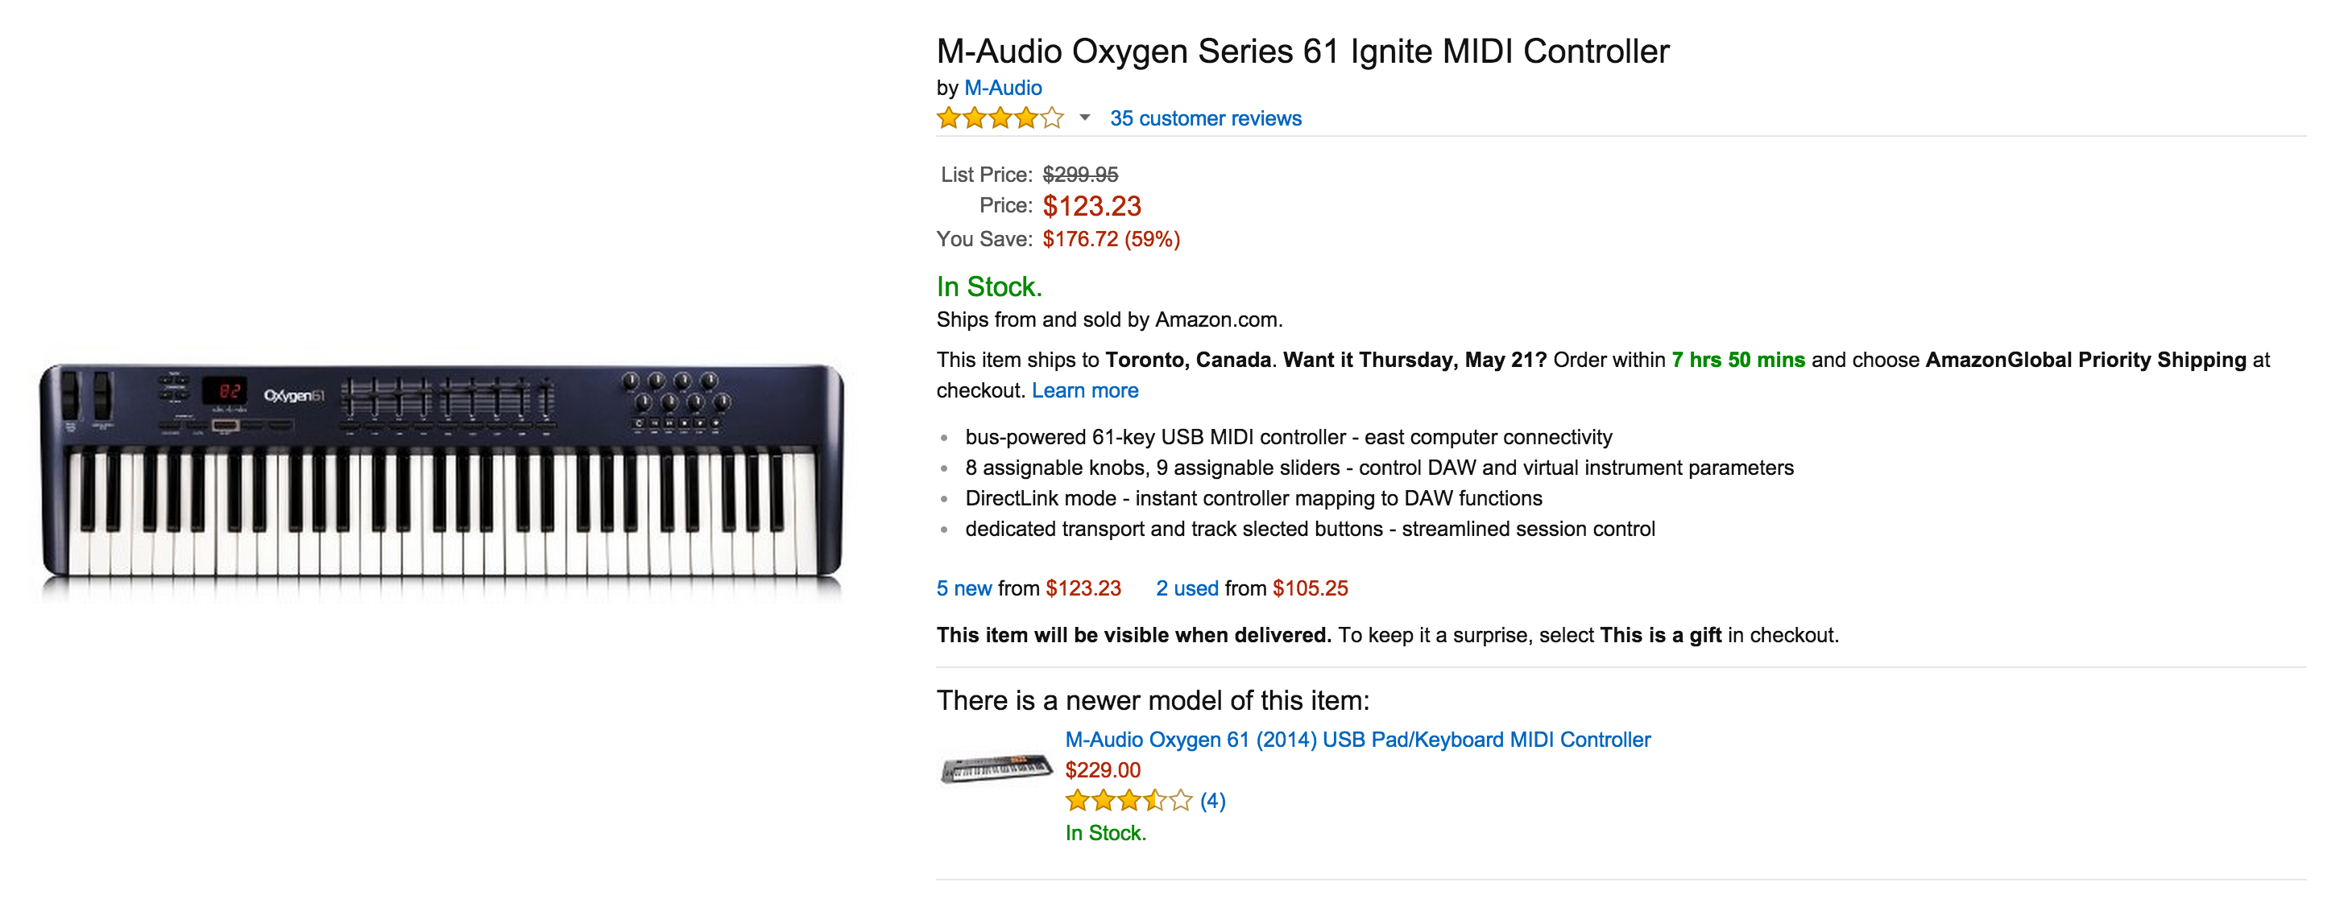Click the AmazonGlobal Priority Shipping text
Screen dimensions: 2344x903
(x=2085, y=360)
